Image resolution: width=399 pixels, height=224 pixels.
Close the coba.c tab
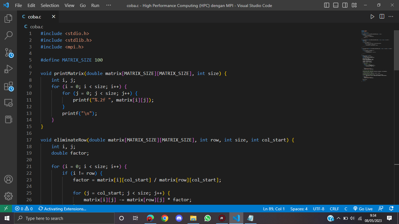pyautogui.click(x=53, y=17)
